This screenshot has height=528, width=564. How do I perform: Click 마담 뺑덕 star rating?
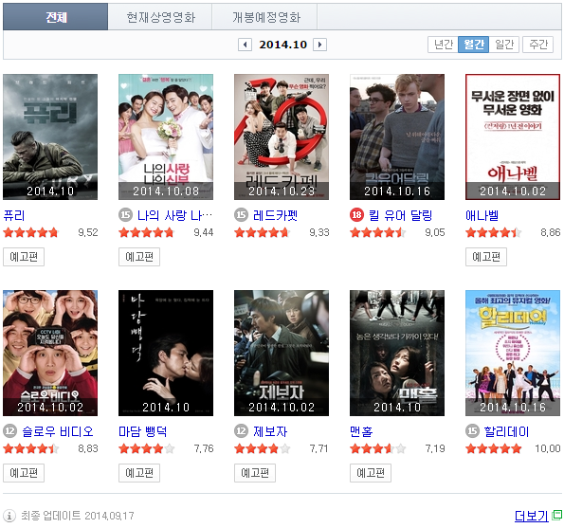point(146,448)
